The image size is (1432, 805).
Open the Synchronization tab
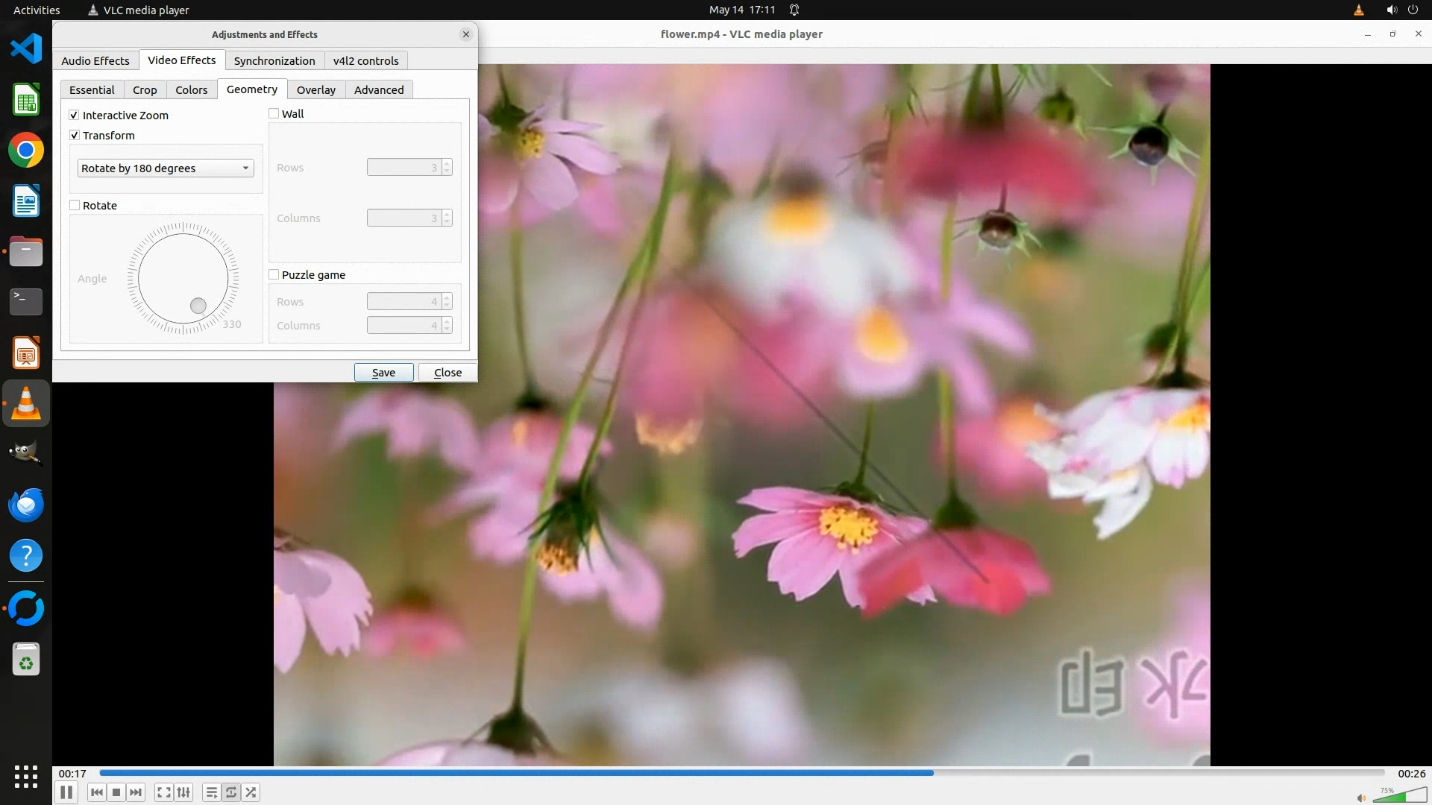[274, 61]
